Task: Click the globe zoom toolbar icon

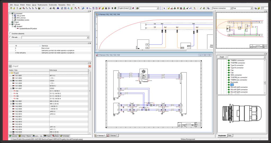Action: click(83, 8)
